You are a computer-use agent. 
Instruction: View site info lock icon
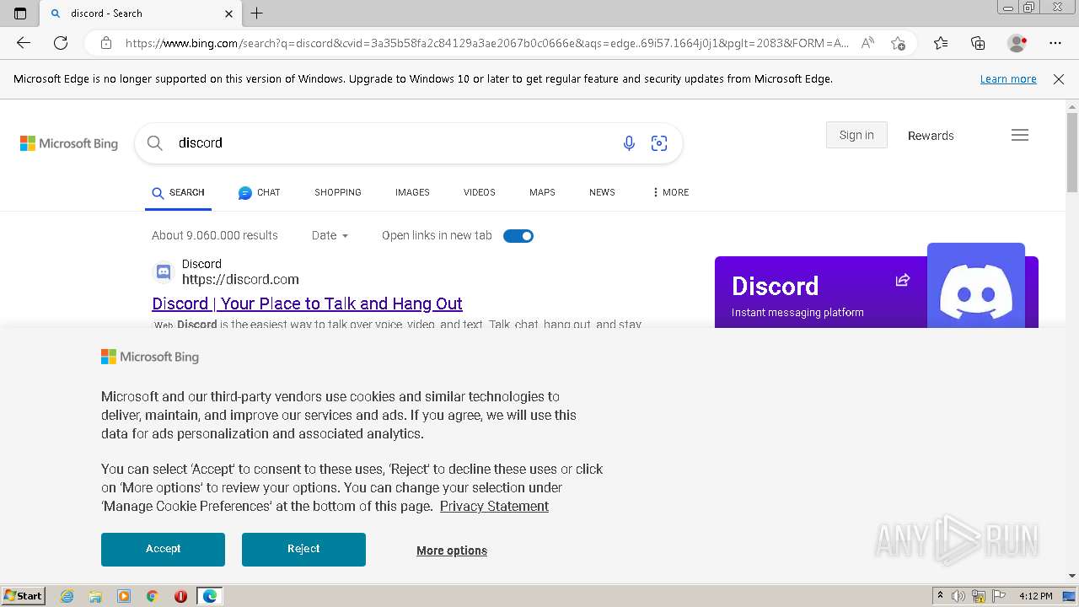coord(106,43)
